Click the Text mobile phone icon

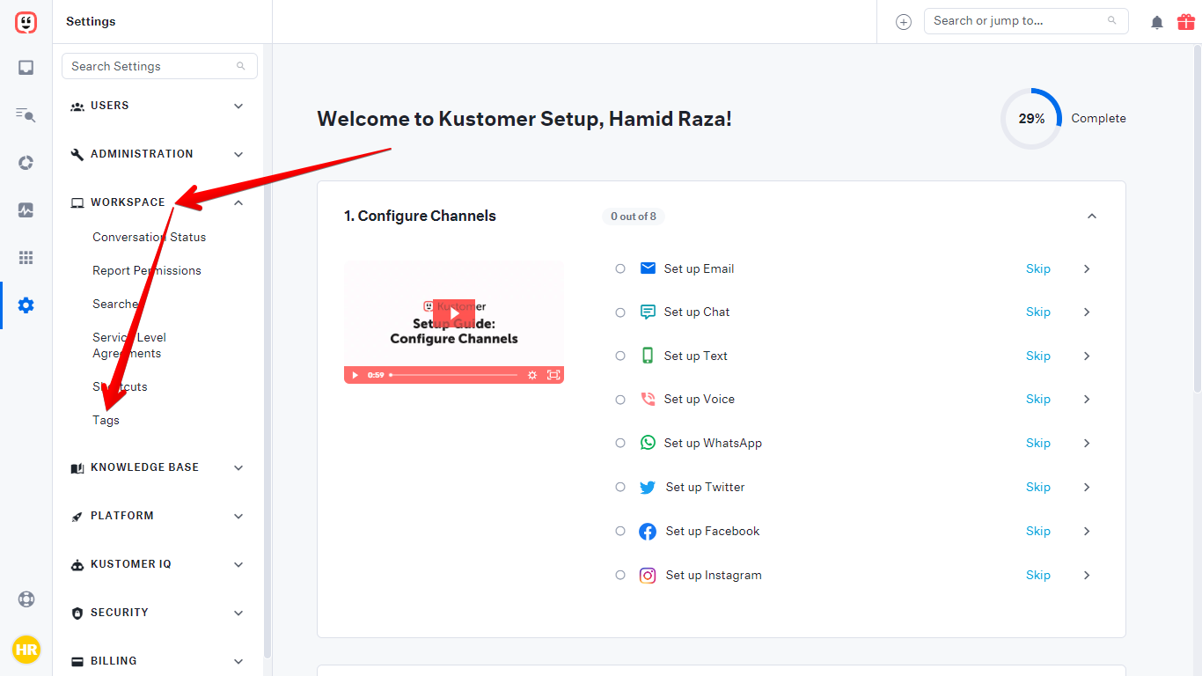[x=648, y=356]
